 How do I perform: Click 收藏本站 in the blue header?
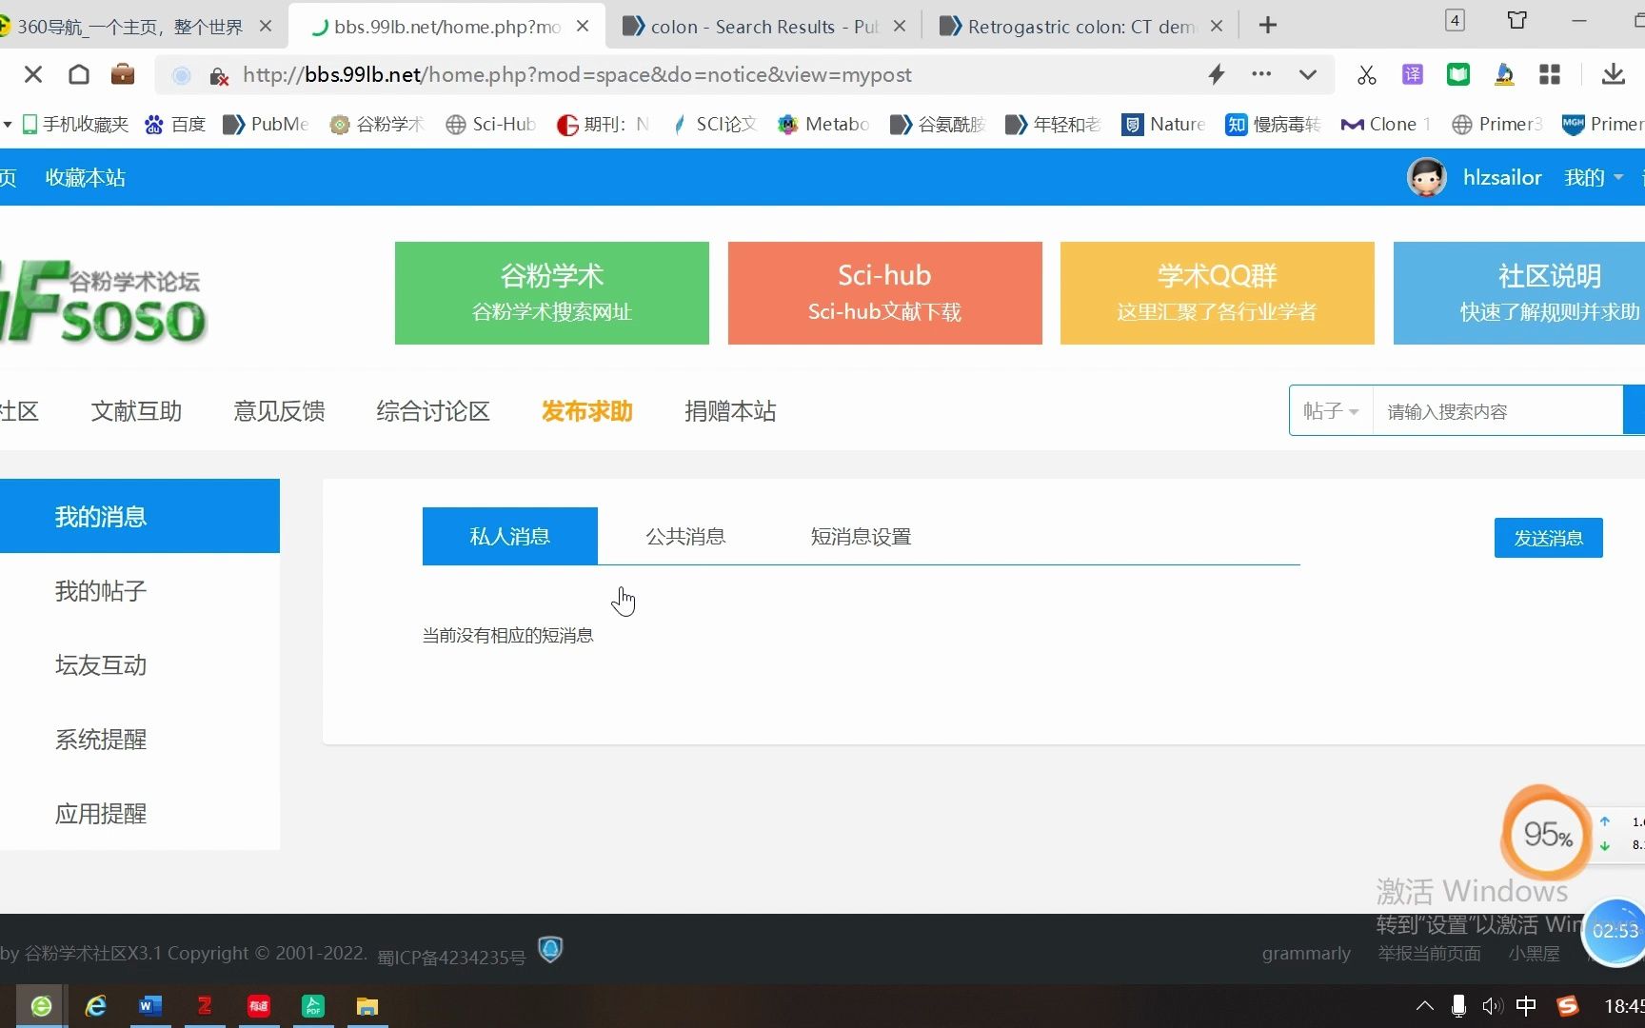tap(85, 177)
